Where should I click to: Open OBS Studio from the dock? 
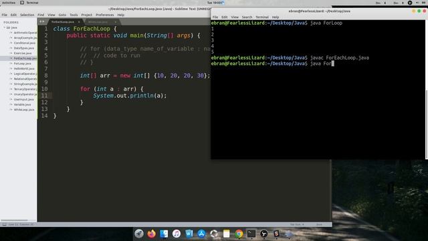[264, 234]
